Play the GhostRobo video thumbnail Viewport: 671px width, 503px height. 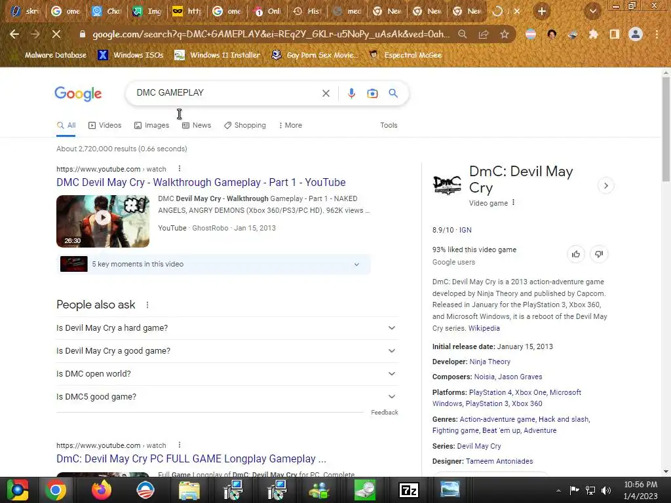(x=103, y=221)
